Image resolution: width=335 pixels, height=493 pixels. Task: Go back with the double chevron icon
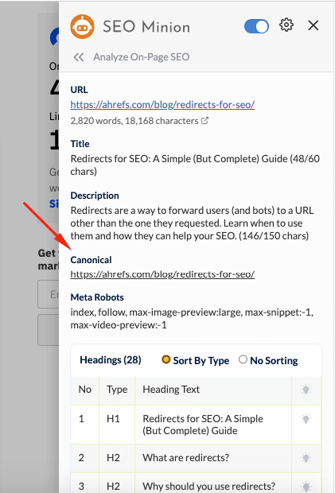click(79, 57)
